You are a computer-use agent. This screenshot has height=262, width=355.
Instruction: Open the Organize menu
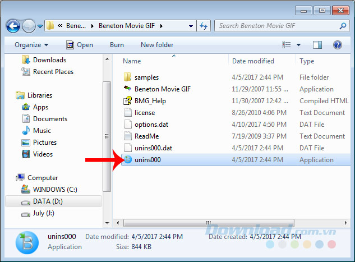coord(31,45)
